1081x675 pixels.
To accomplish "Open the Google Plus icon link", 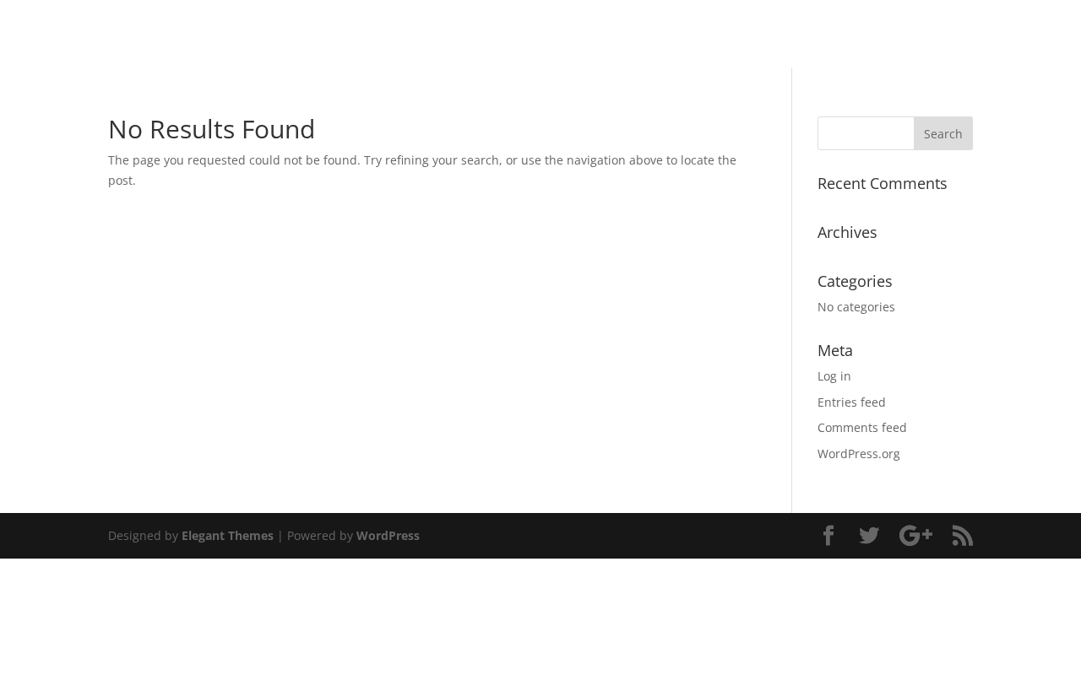I will point(915,536).
